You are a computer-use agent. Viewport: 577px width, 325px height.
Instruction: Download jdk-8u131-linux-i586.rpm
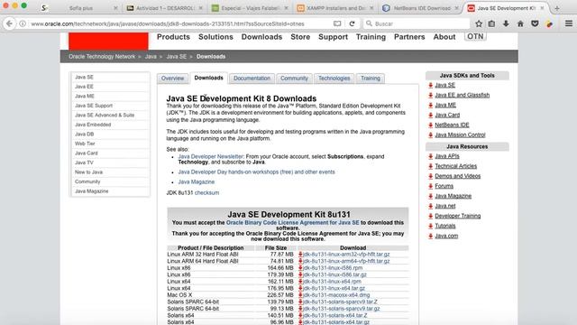point(333,268)
